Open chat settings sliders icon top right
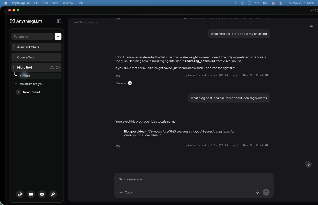This screenshot has width=318, height=205. pos(311,26)
